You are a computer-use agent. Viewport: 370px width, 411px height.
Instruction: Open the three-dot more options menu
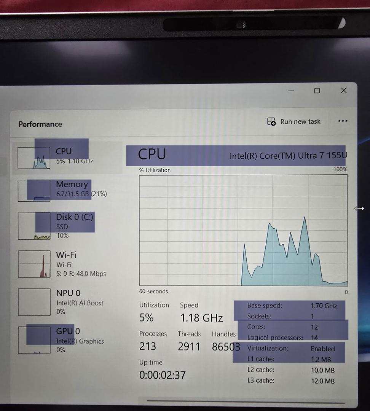(343, 121)
